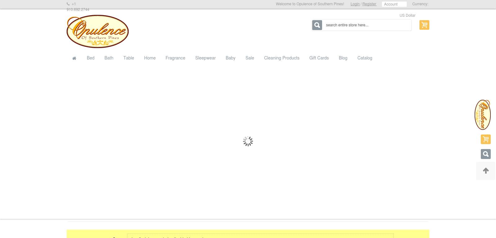Click the floating sidebar cart icon

click(485, 139)
